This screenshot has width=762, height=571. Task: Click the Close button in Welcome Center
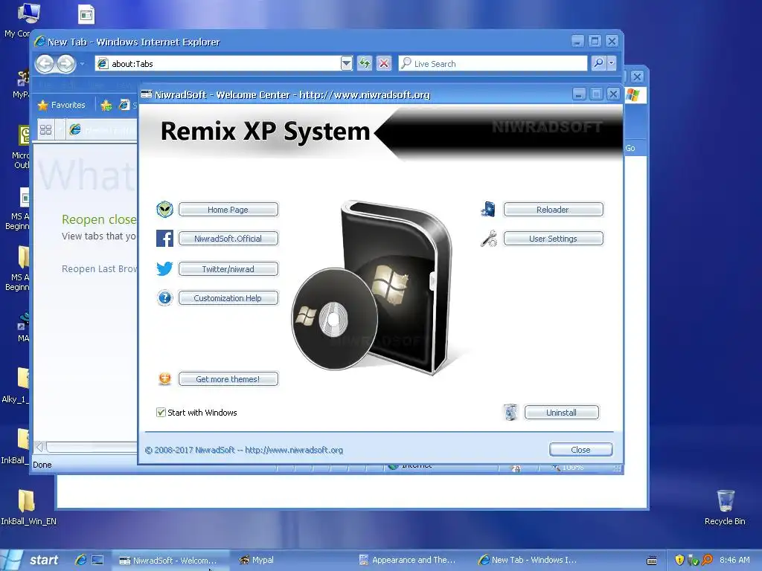pyautogui.click(x=580, y=450)
